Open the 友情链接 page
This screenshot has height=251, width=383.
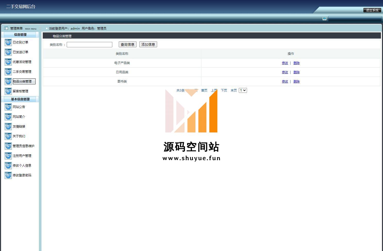coord(19,126)
